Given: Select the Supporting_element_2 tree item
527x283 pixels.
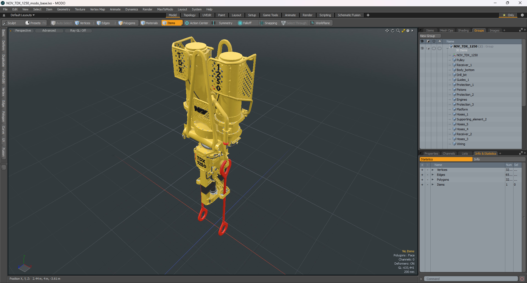Looking at the screenshot, I should [471, 119].
